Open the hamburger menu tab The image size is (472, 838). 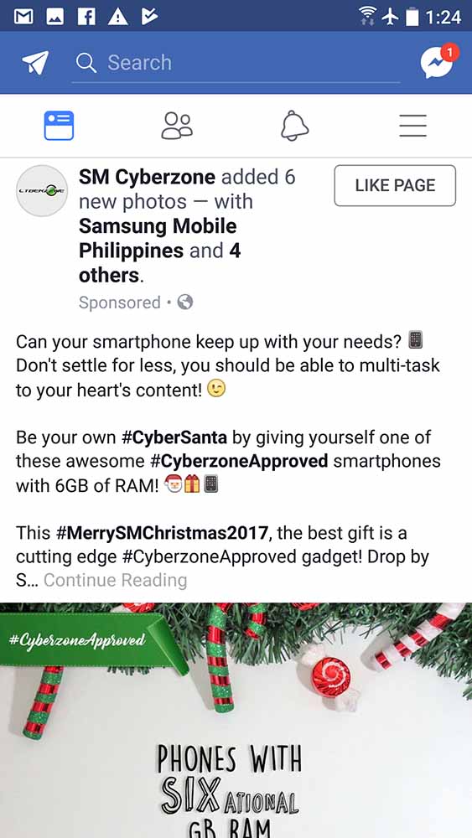click(412, 126)
